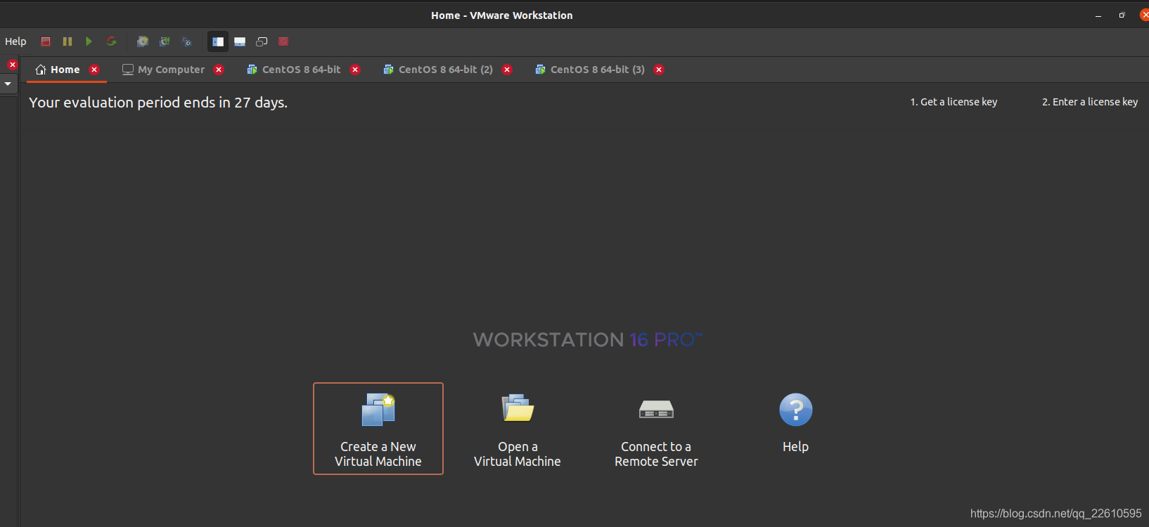Screen dimensions: 1149x527
Task: Click the full screen mode toolbar icon
Action: point(262,41)
